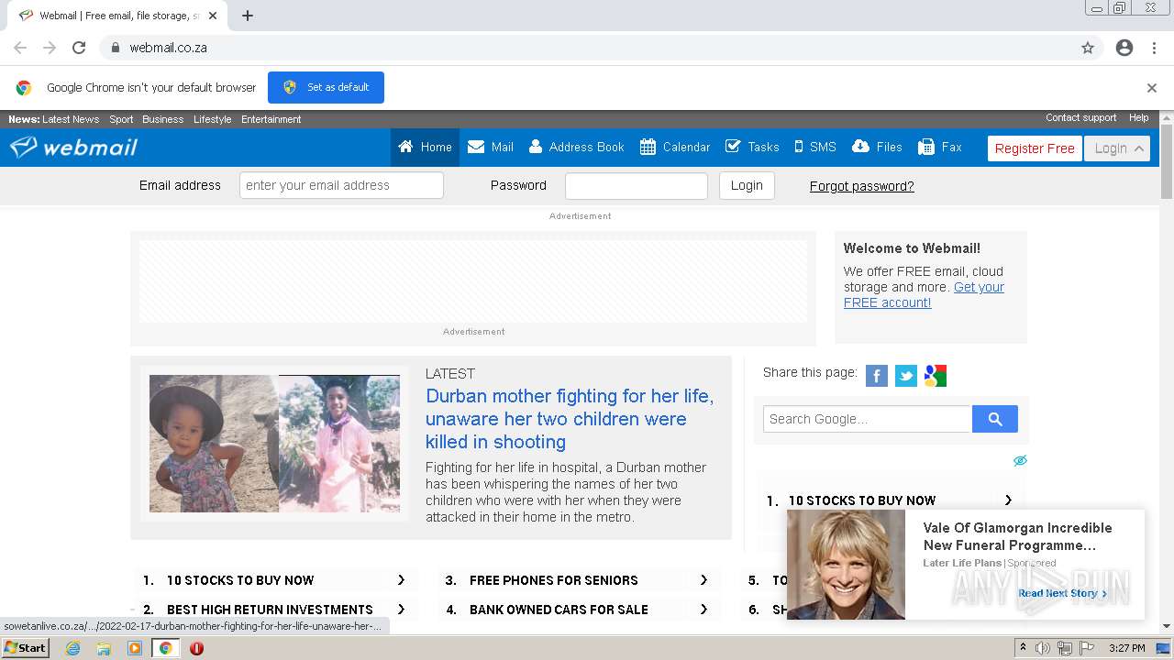Click the Login button beside password
Screen dimensions: 1174x660
747,185
